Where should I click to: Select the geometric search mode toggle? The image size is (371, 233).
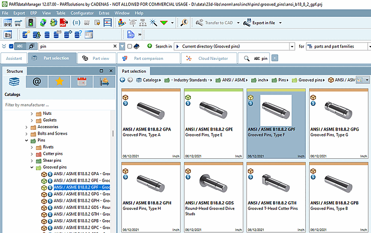tap(32, 47)
